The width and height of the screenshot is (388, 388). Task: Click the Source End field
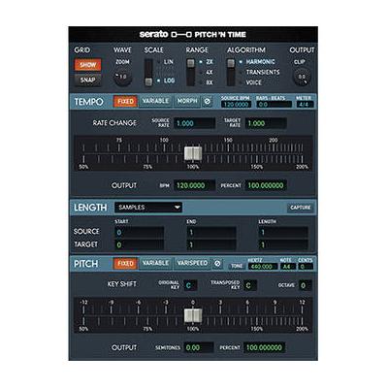pyautogui.click(x=211, y=232)
